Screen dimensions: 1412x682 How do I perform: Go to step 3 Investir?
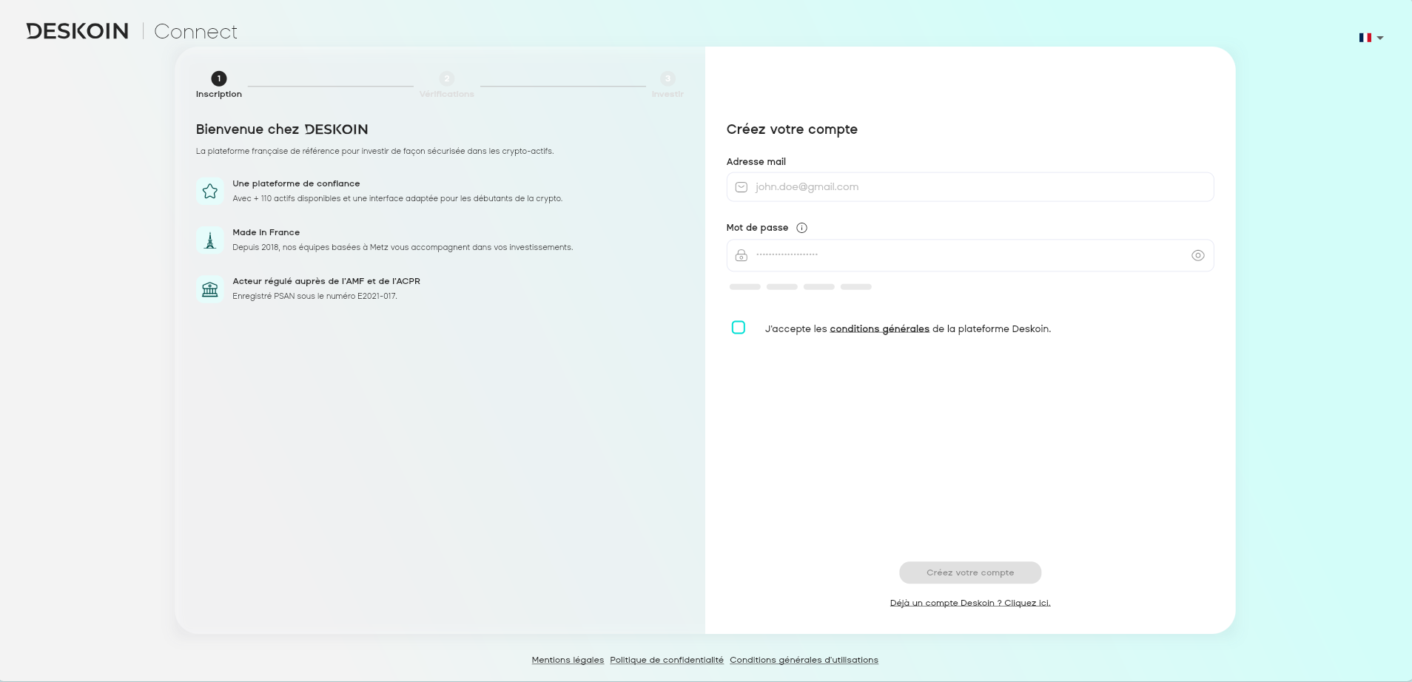pyautogui.click(x=668, y=78)
